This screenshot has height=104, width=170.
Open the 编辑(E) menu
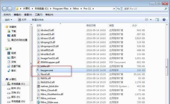(x=17, y=15)
